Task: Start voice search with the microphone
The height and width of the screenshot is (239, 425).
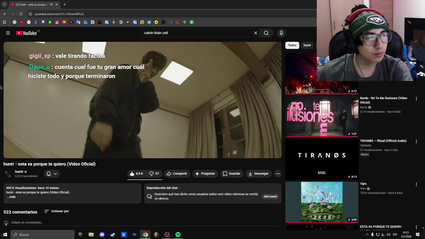Action: [x=281, y=33]
